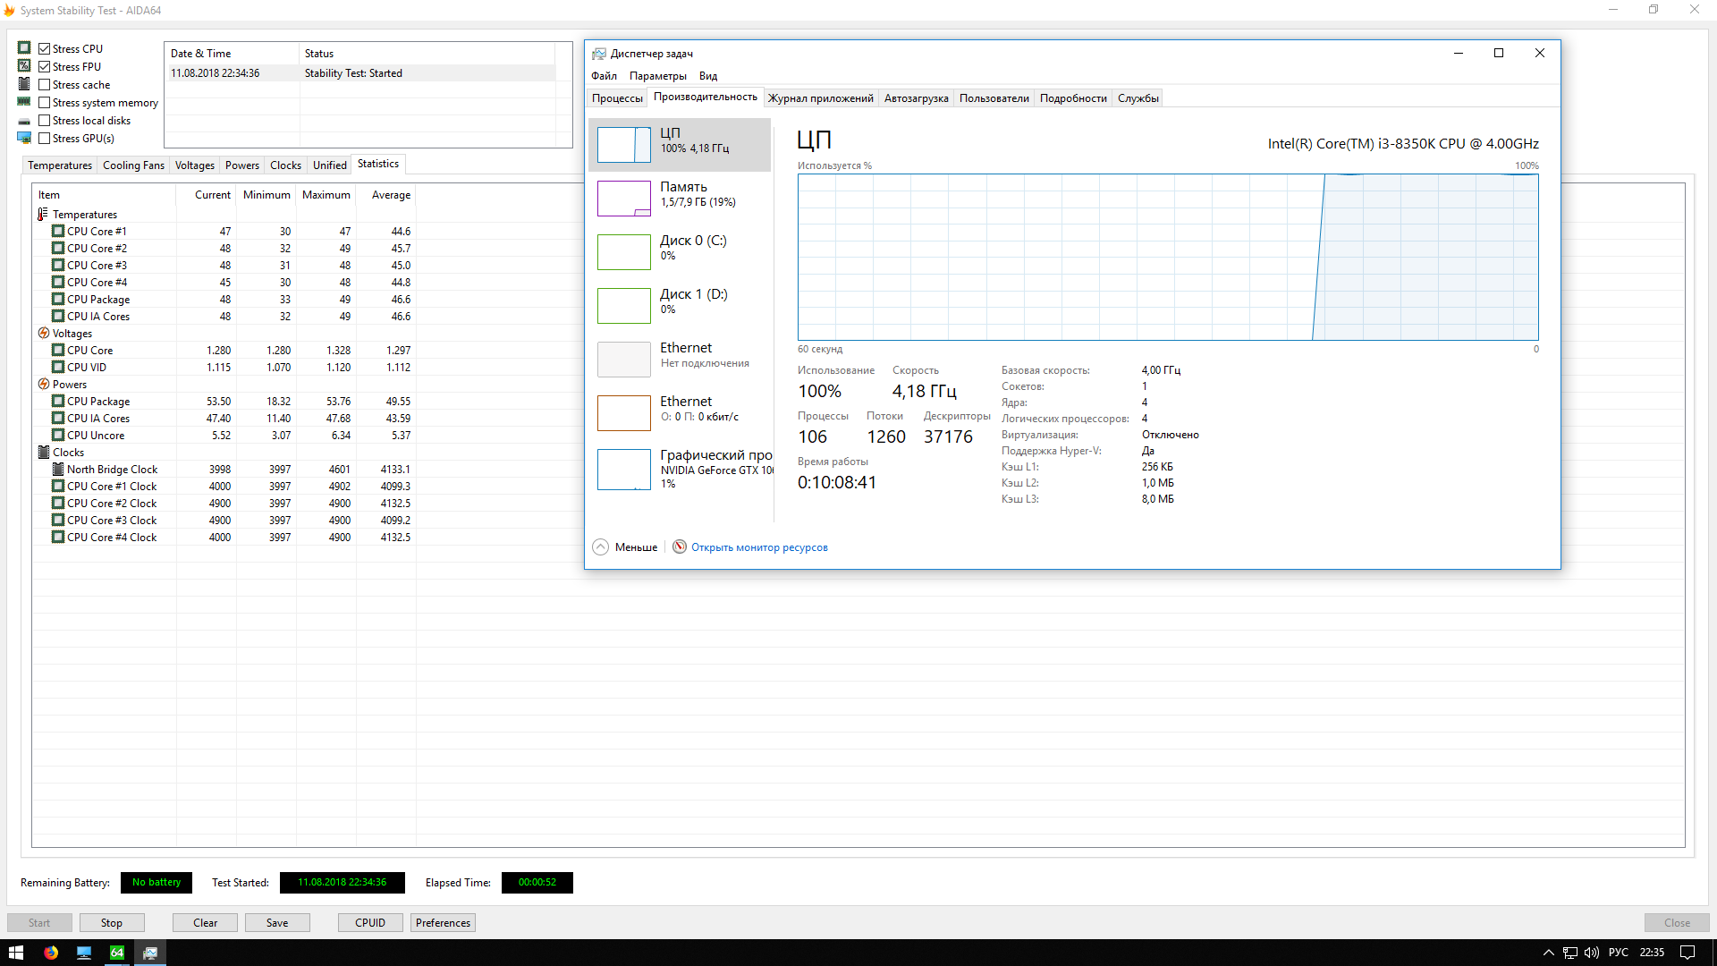Open the Windows Start menu
Viewport: 1717px width, 966px height.
[16, 953]
